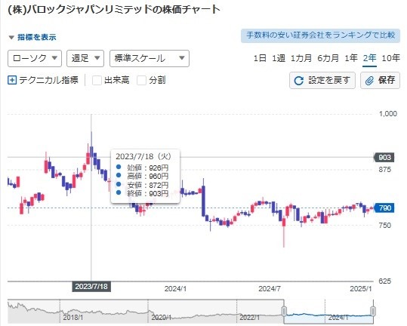The width and height of the screenshot is (407, 326).
Task: Click the plus icon beside テクニカル指標
Action: pyautogui.click(x=12, y=80)
